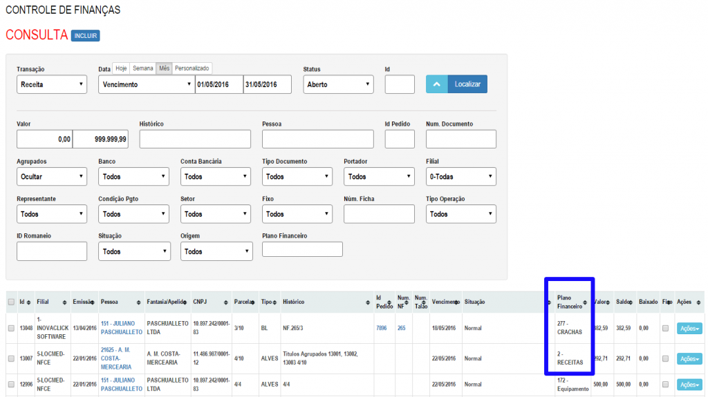
Task: Click the INCLUIR button
Action: (x=85, y=35)
